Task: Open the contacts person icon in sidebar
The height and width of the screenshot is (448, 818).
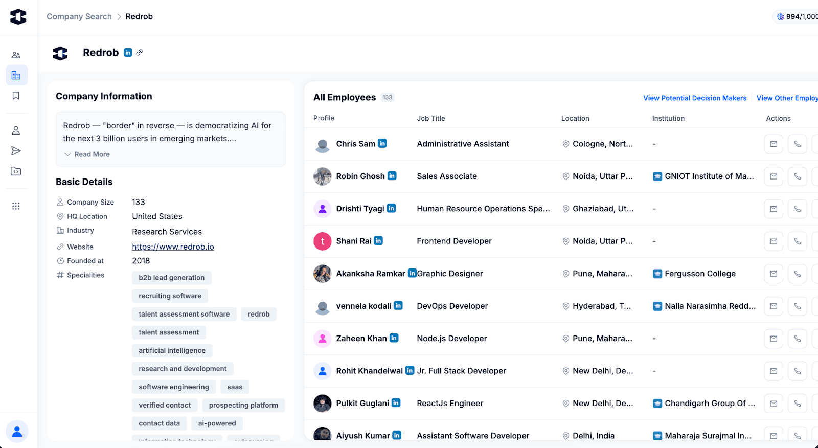Action: 16,130
